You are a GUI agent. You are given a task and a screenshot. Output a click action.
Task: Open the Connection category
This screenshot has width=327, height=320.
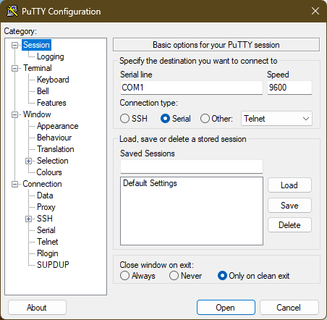(x=42, y=184)
